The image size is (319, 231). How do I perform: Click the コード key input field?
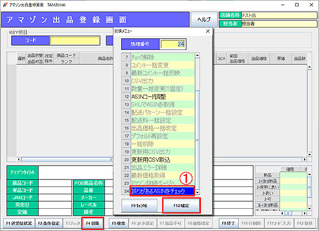[x=74, y=39]
